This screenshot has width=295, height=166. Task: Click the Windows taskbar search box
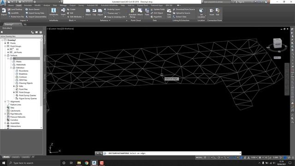34,163
